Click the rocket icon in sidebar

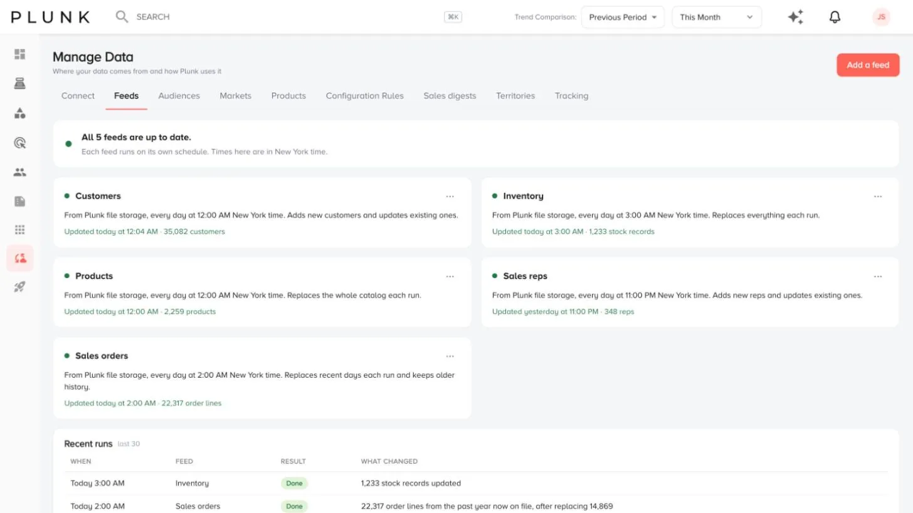click(x=20, y=287)
